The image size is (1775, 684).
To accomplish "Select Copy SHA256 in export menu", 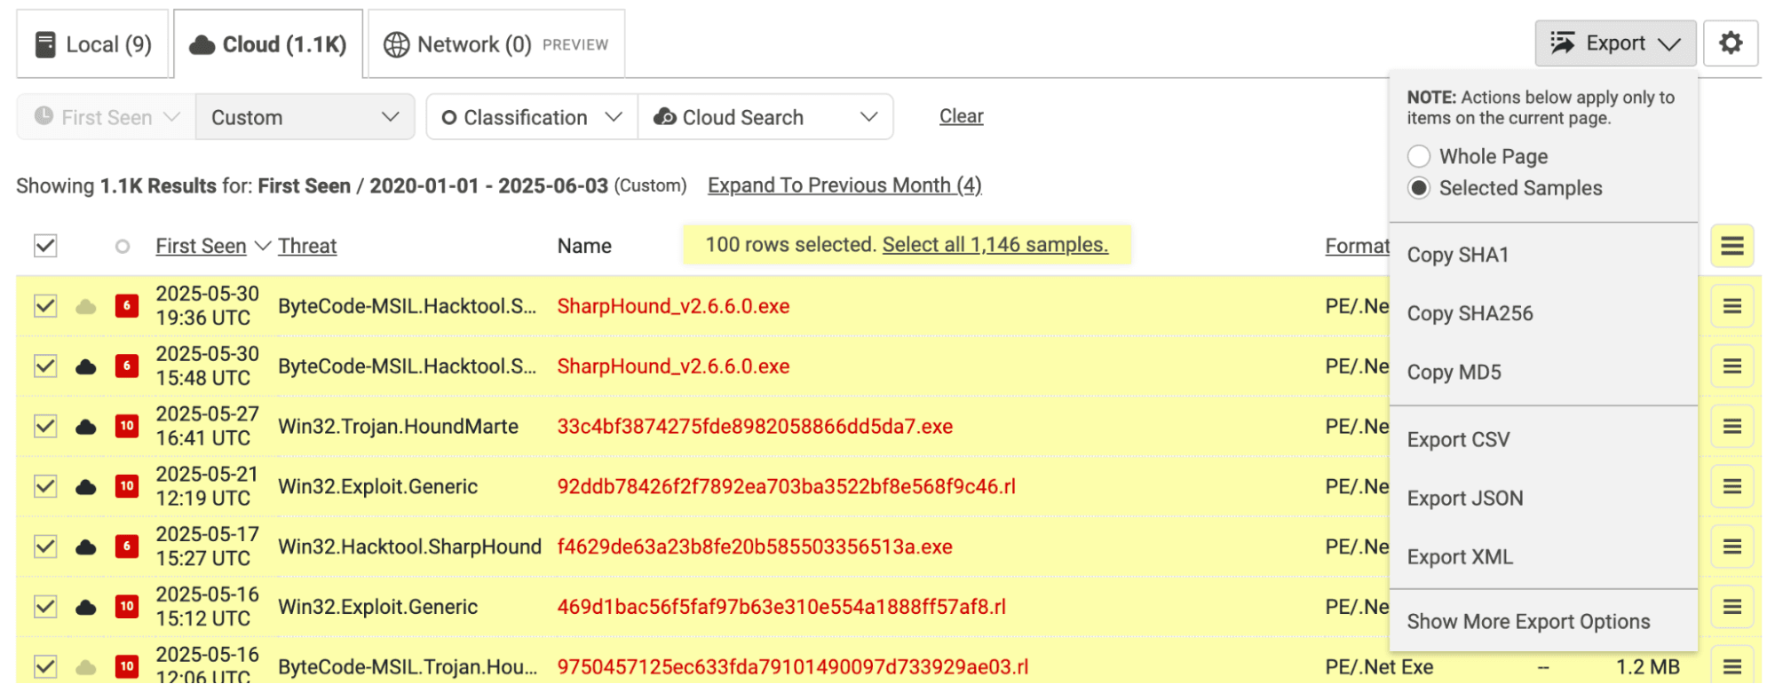I will coord(1470,313).
